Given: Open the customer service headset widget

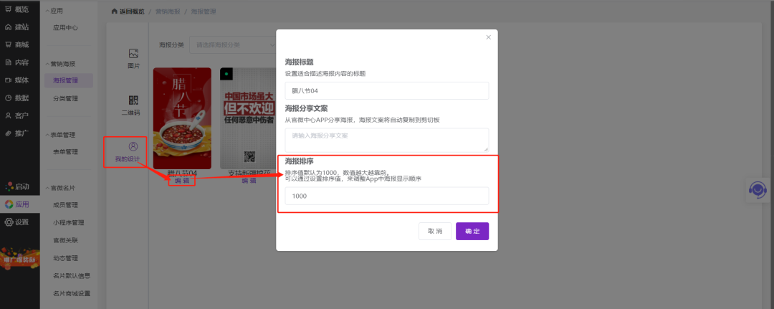Looking at the screenshot, I should click(759, 189).
